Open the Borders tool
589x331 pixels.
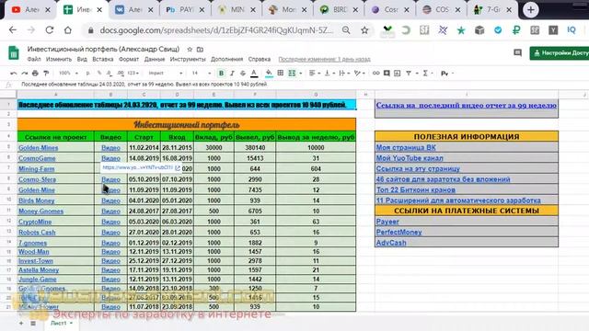click(x=280, y=74)
